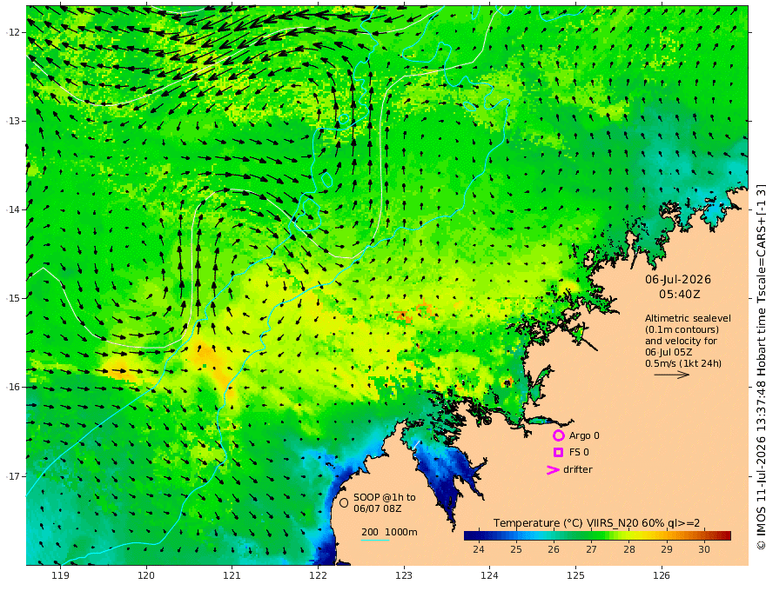Click the SOOP open circle marker
Image resolution: width=766 pixels, height=591 pixels.
344,502
